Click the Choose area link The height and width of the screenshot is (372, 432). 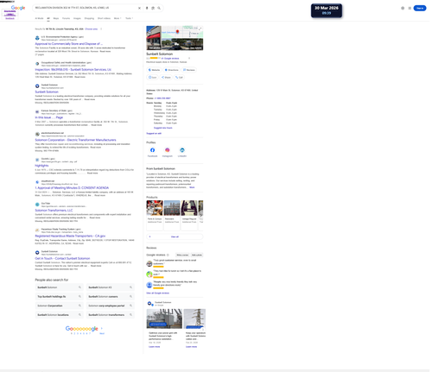tap(91, 29)
